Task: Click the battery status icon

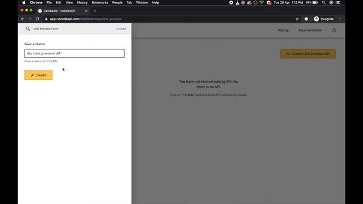Action: tap(315, 2)
